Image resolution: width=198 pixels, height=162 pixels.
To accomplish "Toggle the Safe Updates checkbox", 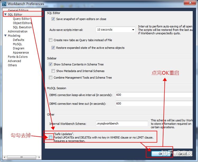I will pos(50,137).
